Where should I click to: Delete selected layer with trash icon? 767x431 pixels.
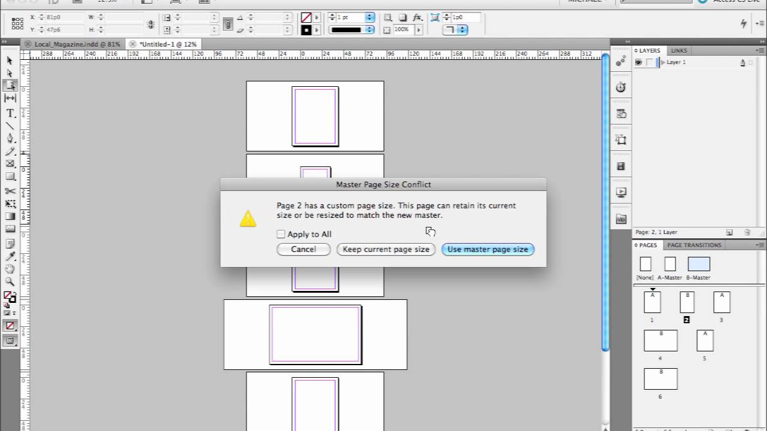[747, 232]
